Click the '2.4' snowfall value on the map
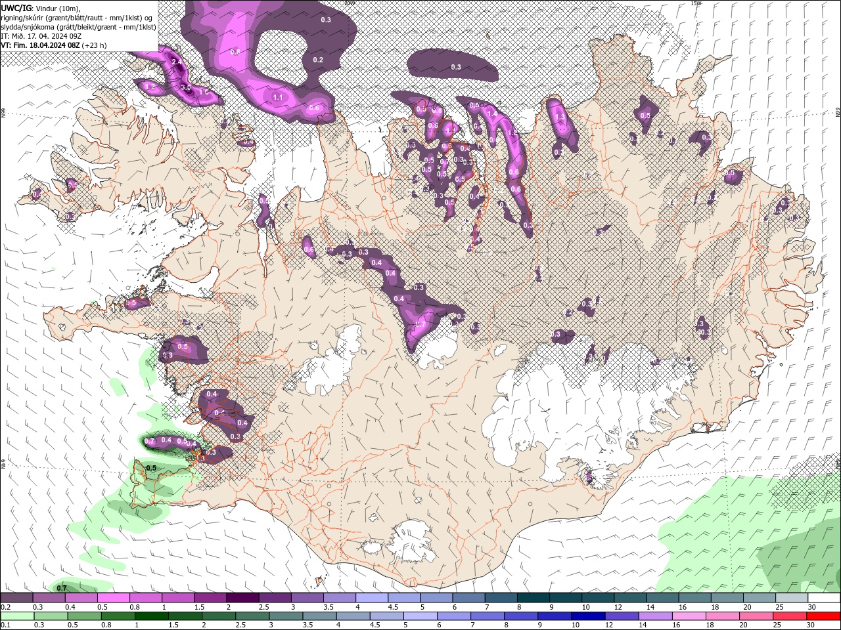The width and height of the screenshot is (841, 630). 176,62
